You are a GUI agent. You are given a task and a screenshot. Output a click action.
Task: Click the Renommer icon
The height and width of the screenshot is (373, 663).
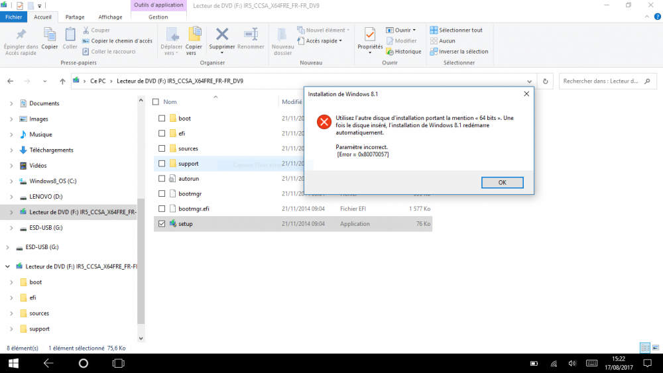(x=251, y=34)
